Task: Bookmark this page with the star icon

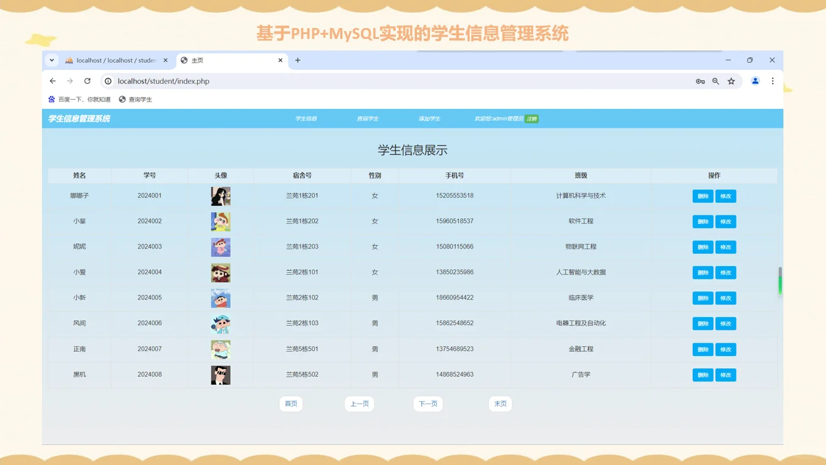Action: tap(731, 80)
